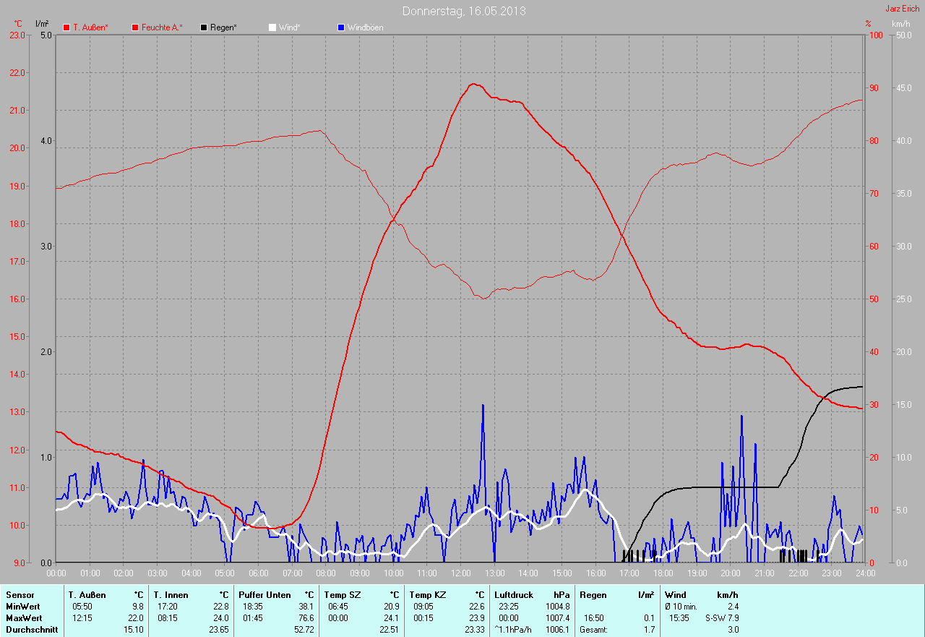
Task: Click the Wind 'Ø 10 min.' label
Action: pyautogui.click(x=681, y=607)
